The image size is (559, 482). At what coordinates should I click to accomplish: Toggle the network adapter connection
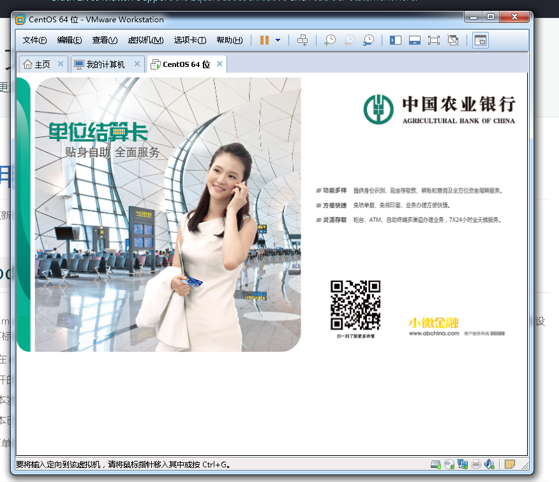(x=463, y=465)
